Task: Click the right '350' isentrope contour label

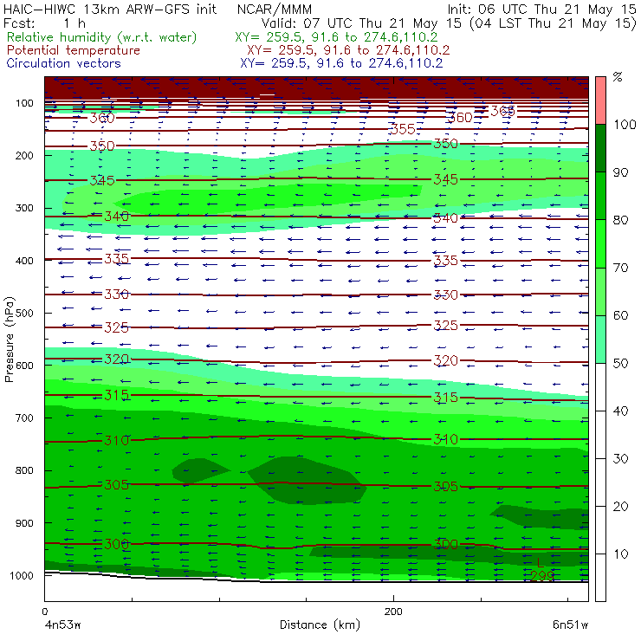Action: 445,144
